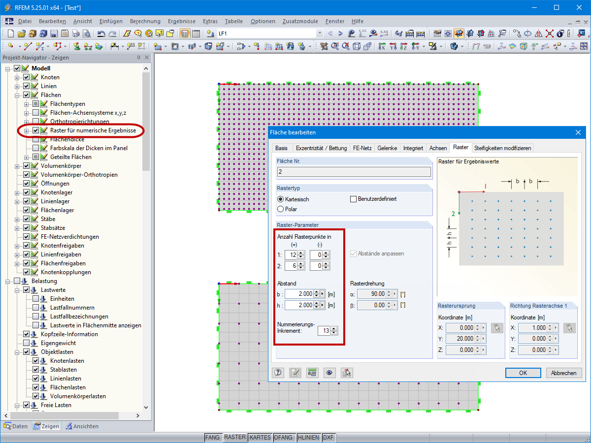The image size is (591, 443).
Task: Click the view in Z direction icon
Action: pos(404,46)
